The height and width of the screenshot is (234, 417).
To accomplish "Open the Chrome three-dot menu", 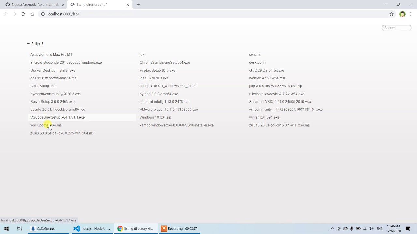I will click(x=411, y=14).
